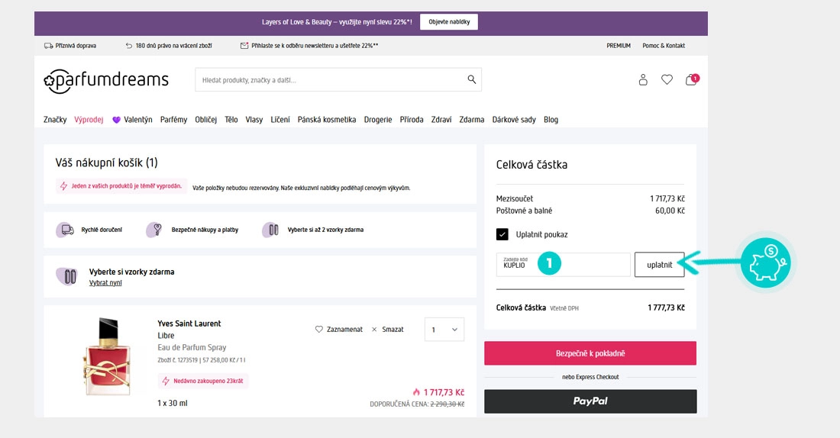The image size is (840, 438).
Task: Click the Bezpečné nákupy a platby icon
Action: (x=154, y=230)
